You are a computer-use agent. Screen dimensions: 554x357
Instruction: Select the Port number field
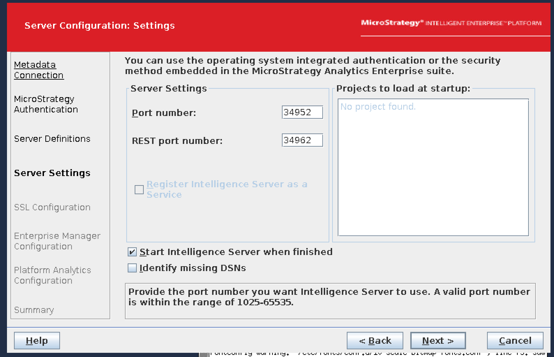(302, 112)
